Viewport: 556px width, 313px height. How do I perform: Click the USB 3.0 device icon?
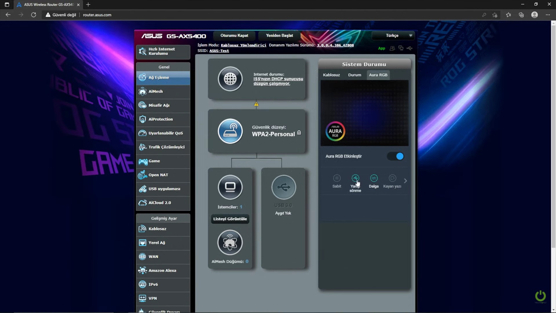[x=284, y=187]
